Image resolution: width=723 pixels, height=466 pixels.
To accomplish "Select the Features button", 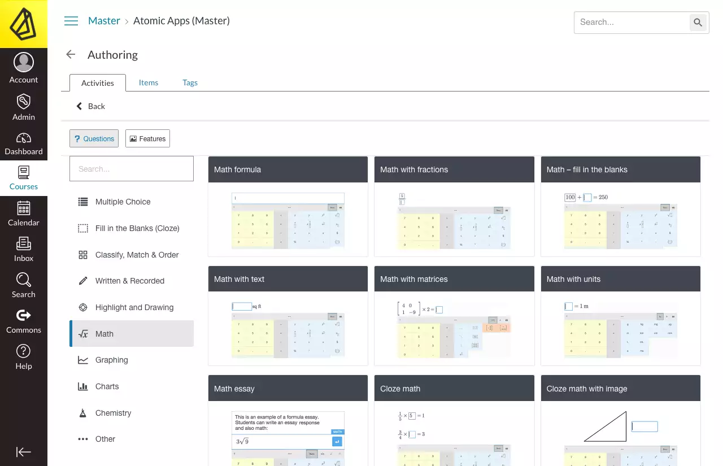I will 147,138.
